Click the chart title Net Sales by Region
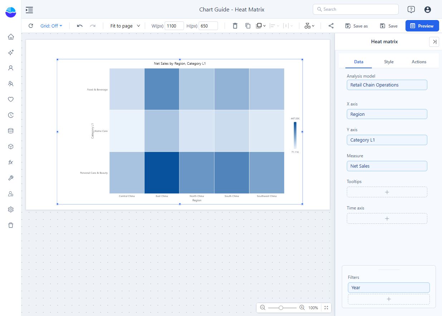This screenshot has width=442, height=316. click(x=180, y=64)
